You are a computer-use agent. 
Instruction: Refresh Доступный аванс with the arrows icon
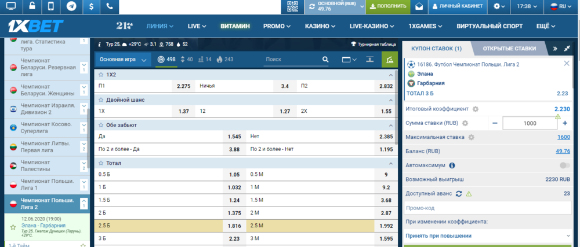coord(459,194)
